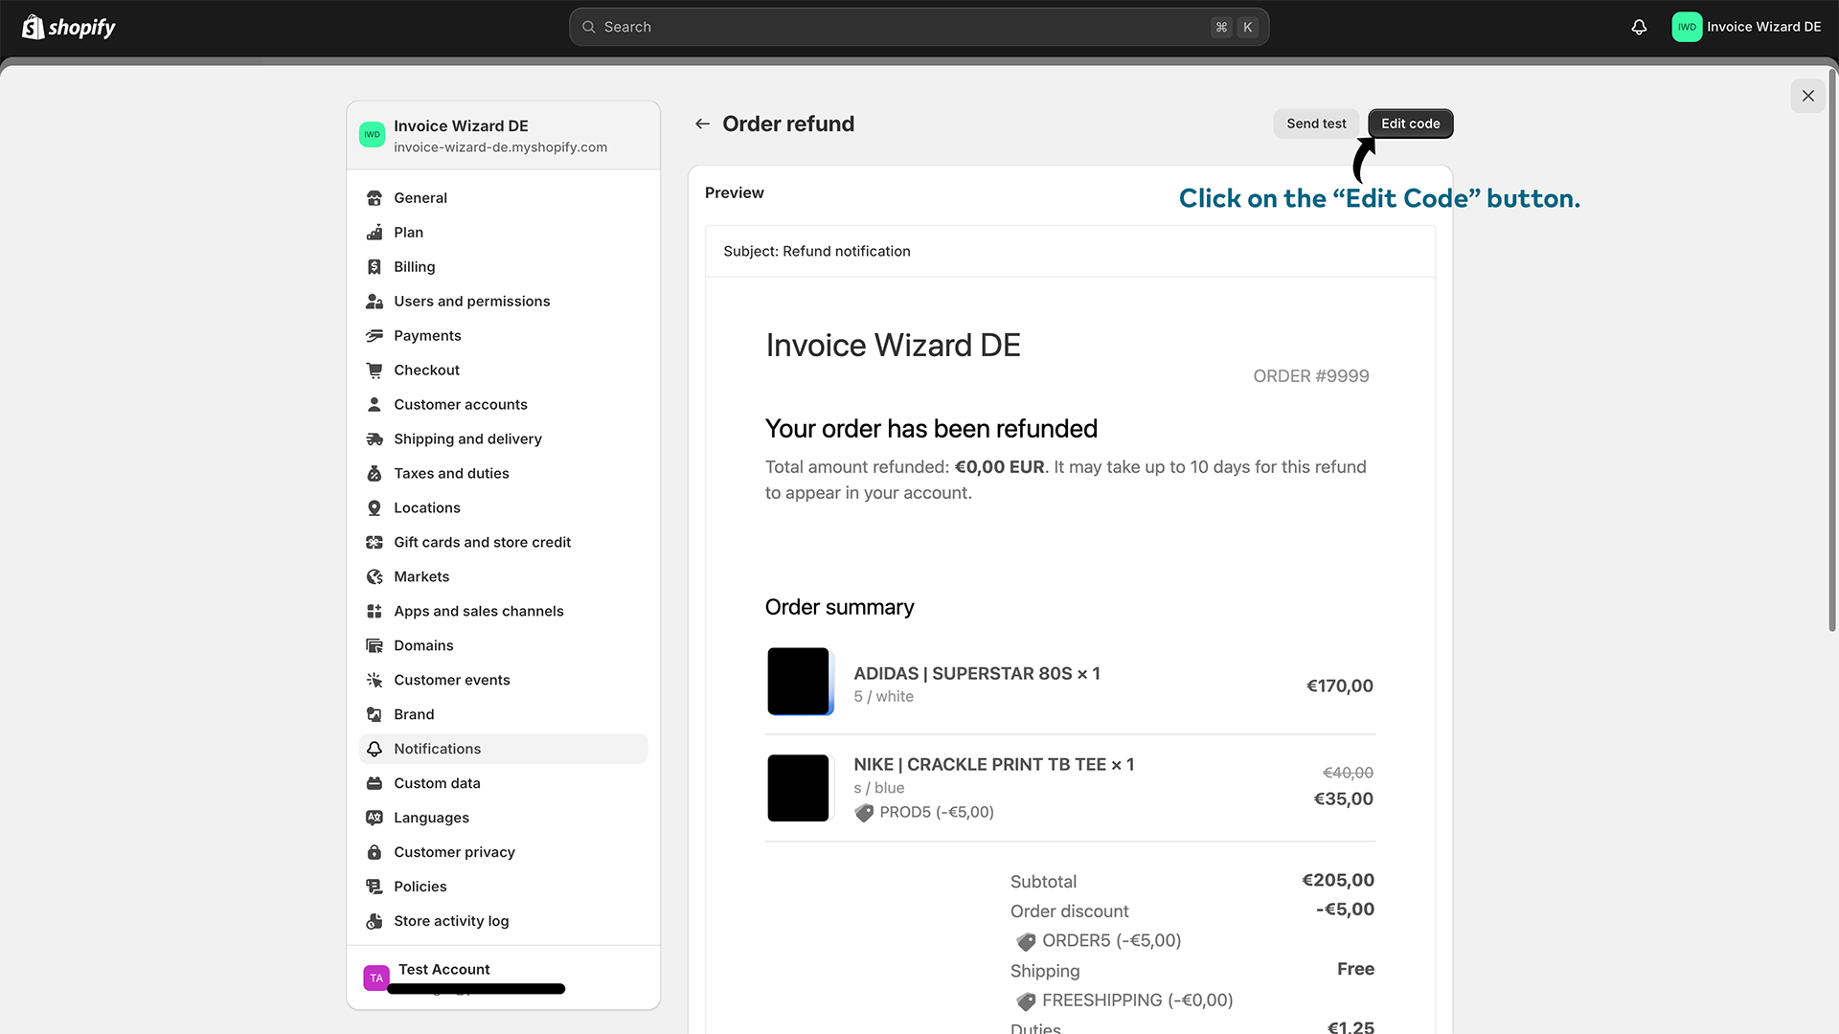Click the Checkout cart icon

tap(375, 371)
